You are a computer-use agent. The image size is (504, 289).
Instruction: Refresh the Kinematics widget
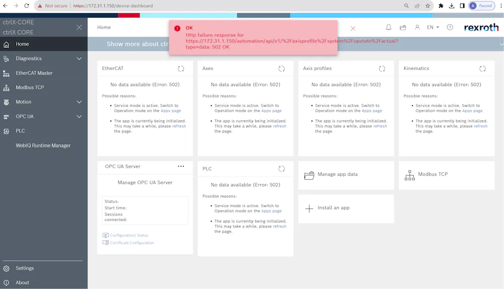pyautogui.click(x=482, y=68)
